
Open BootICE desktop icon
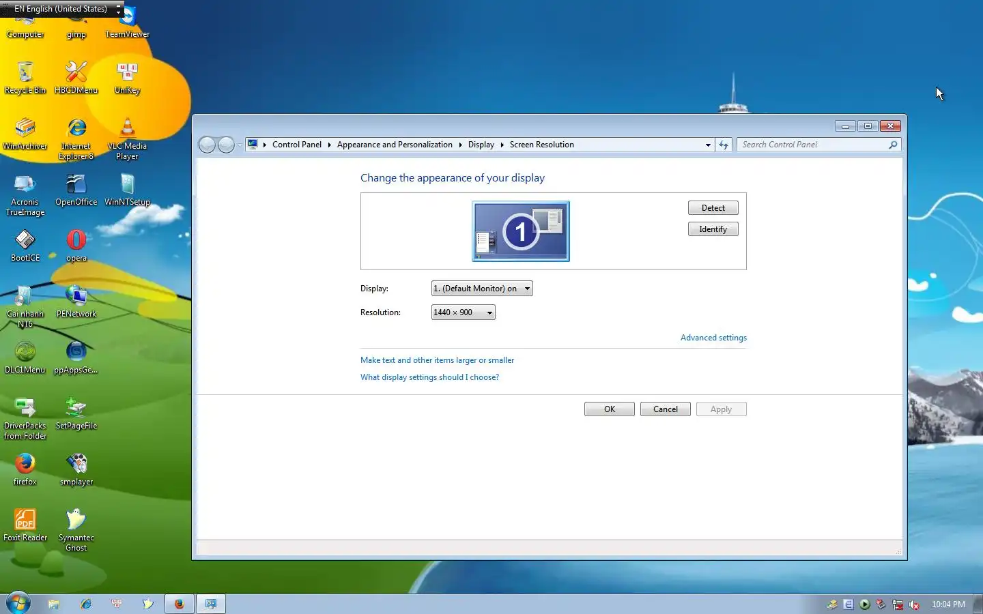click(25, 245)
